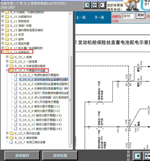The image size is (150, 161).
Task: Open 8_18_4_11 接地分配示意图(+4)
Action: 40,120
